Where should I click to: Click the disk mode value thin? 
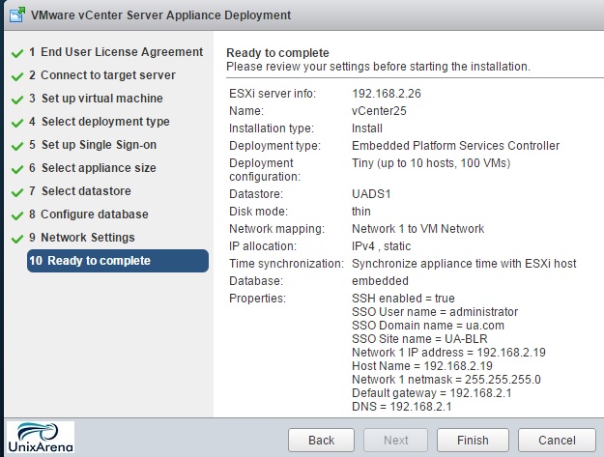point(361,212)
